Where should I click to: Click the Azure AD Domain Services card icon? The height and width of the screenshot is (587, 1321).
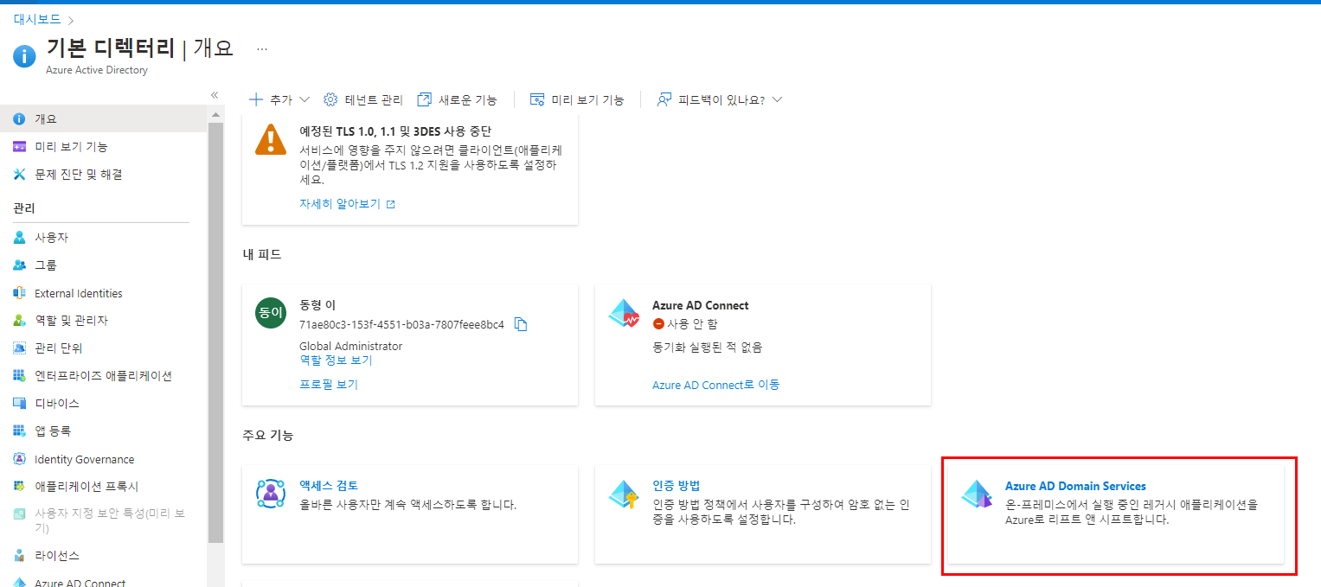click(978, 494)
